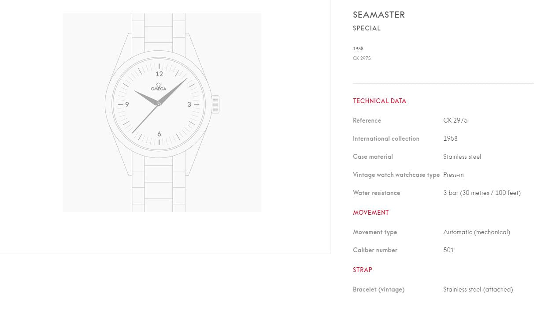Click the 6 numeral on the dial
Screen dimensions: 552x329
click(x=159, y=134)
